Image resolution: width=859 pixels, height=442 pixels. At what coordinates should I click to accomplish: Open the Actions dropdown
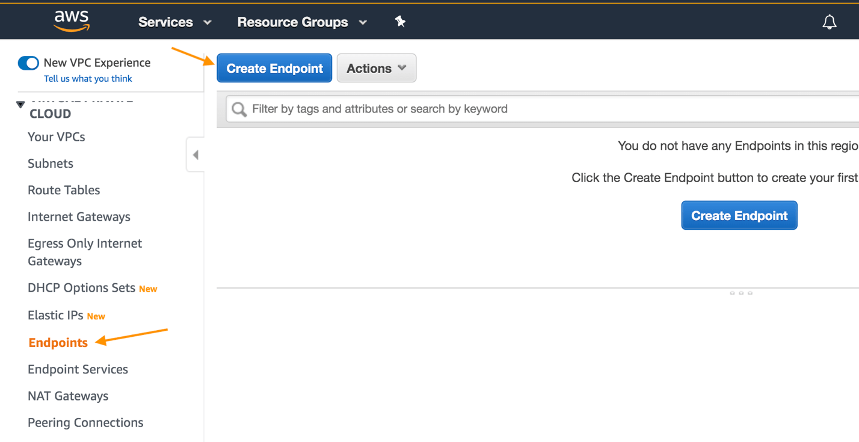pos(376,68)
